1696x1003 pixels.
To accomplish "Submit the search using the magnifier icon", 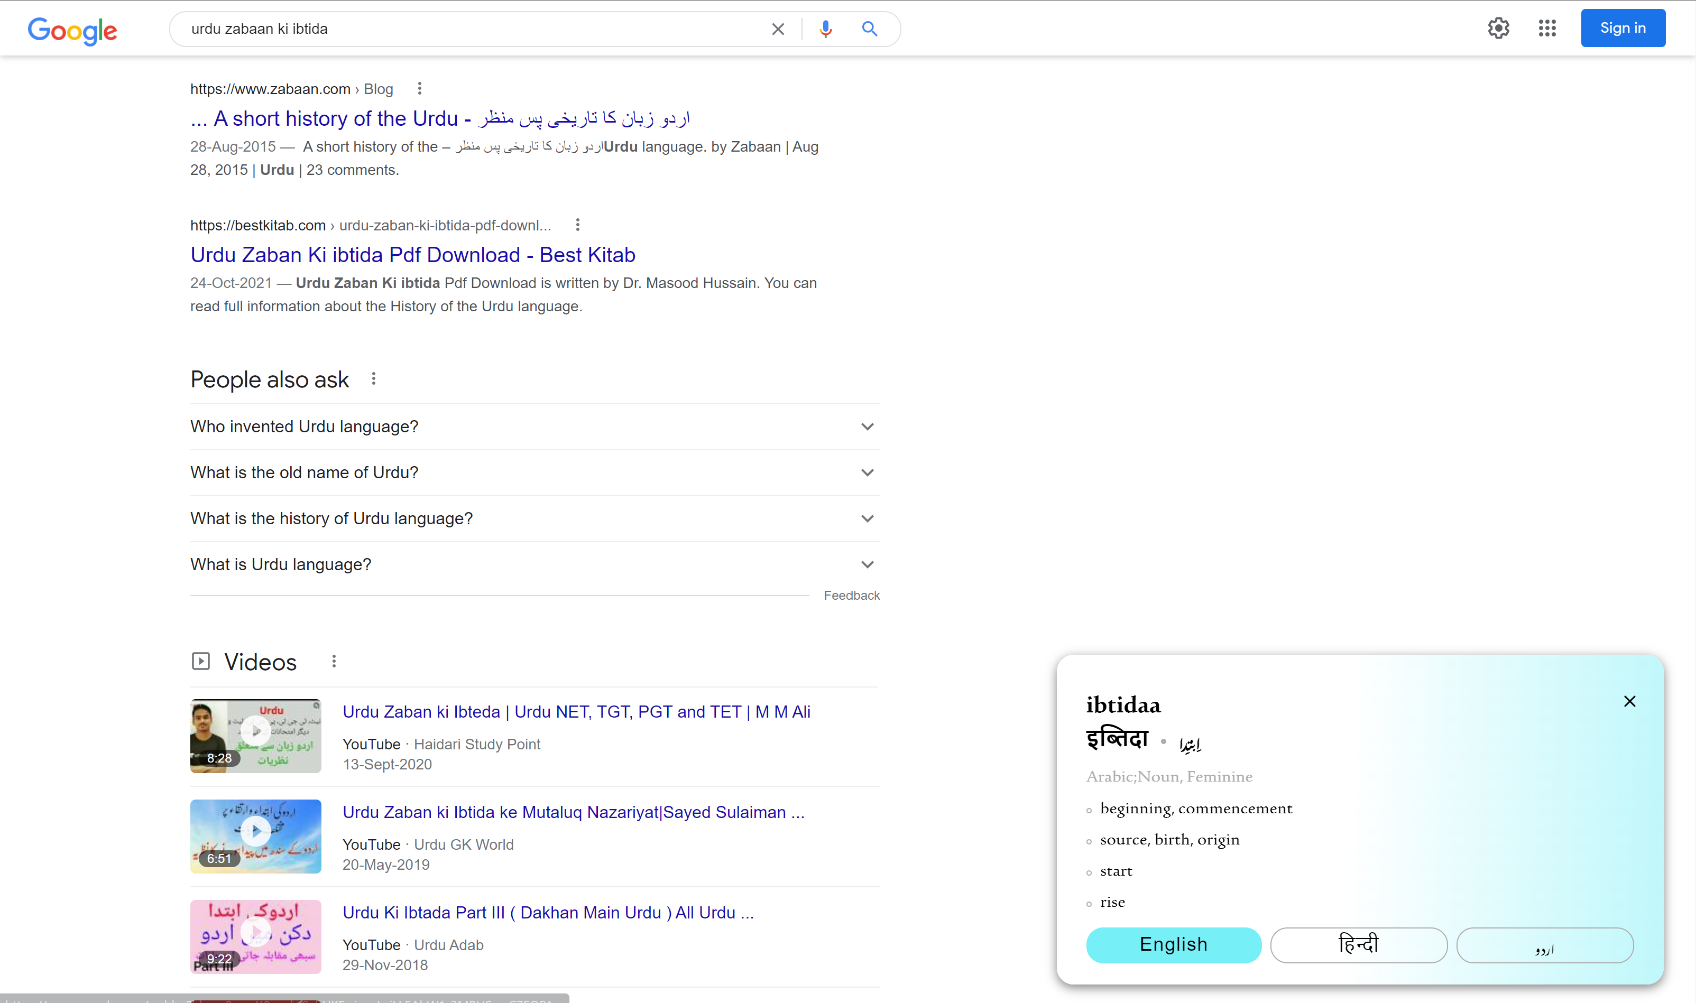I will [x=869, y=29].
